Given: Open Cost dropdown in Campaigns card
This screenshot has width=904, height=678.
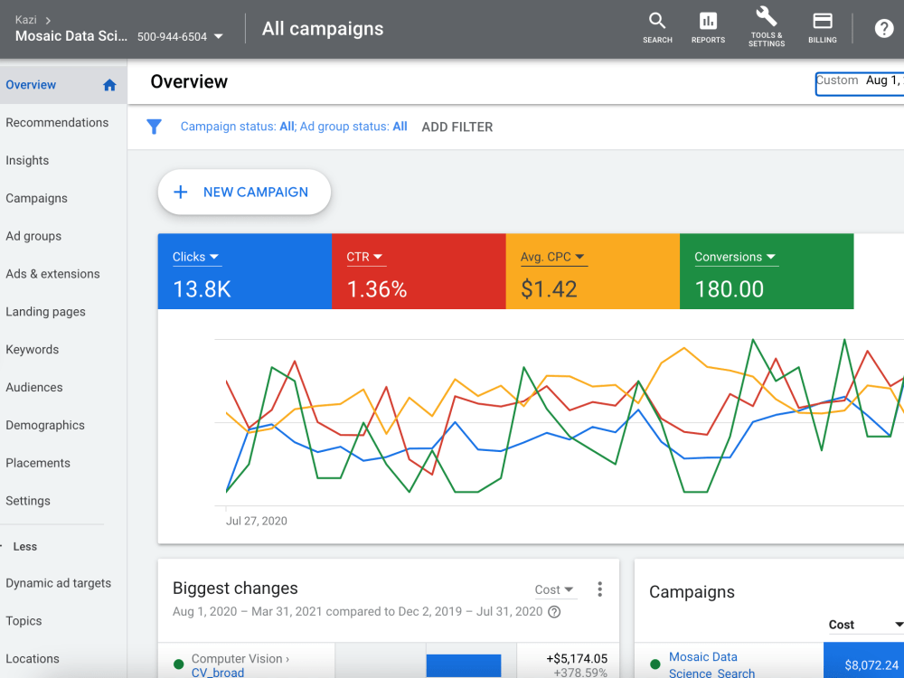Looking at the screenshot, I should coord(865,625).
